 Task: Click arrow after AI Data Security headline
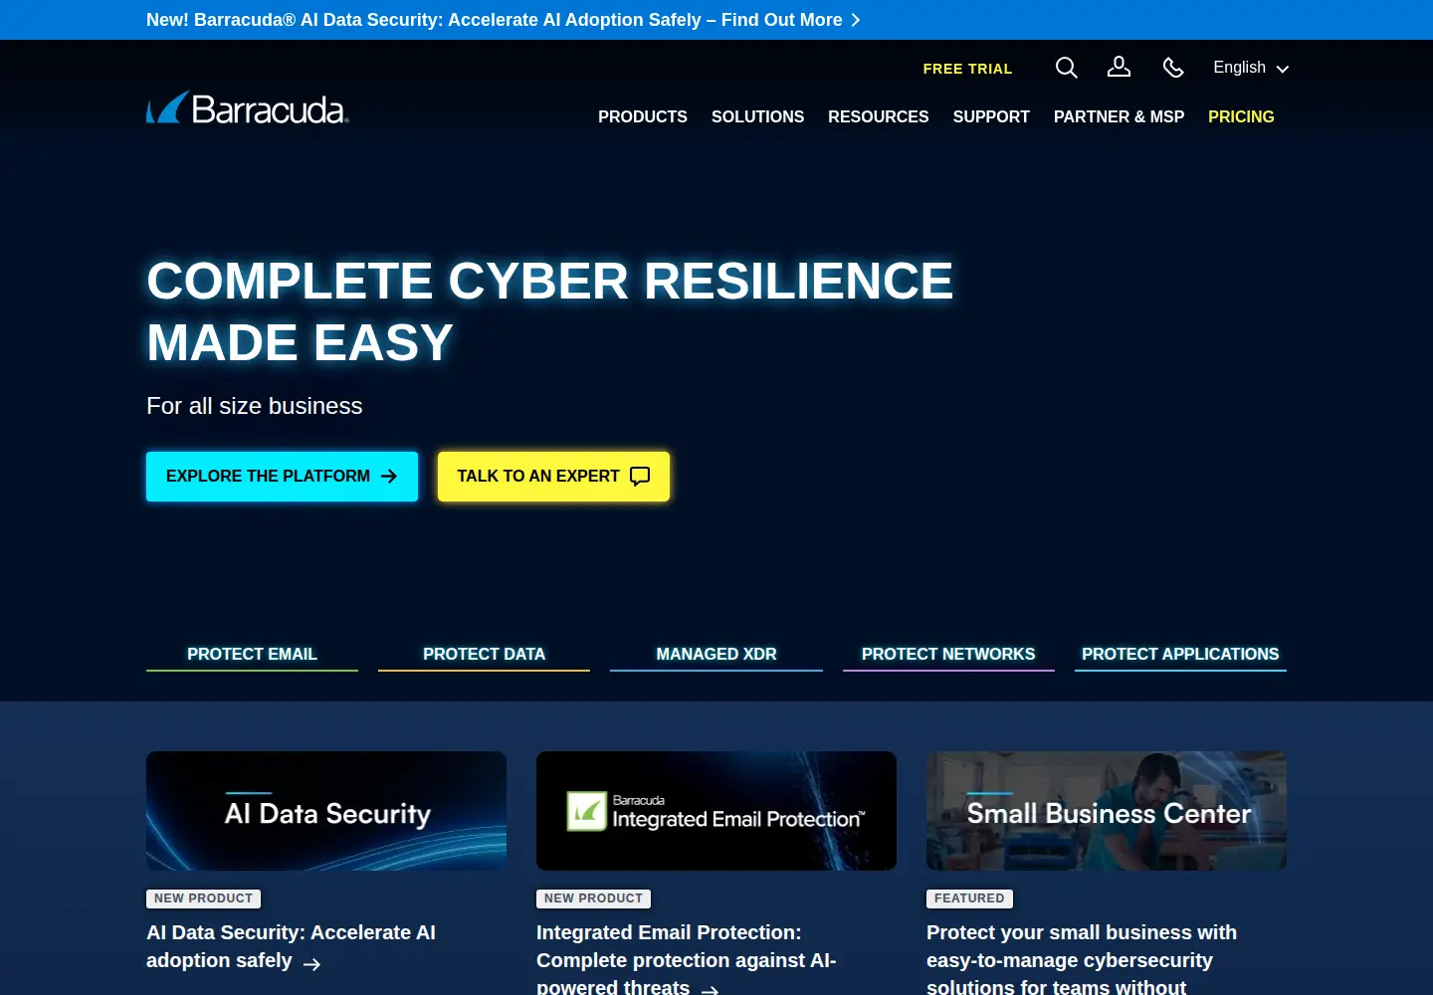tap(311, 963)
